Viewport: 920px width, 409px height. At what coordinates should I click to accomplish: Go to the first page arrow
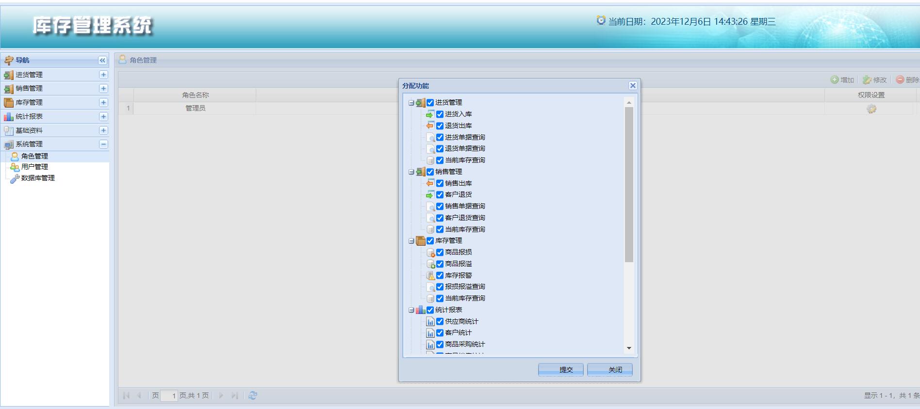(x=127, y=395)
